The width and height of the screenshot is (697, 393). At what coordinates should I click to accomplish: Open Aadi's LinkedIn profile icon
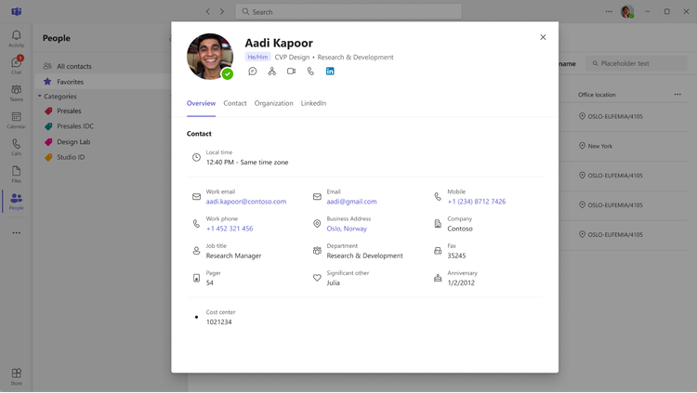(x=330, y=72)
